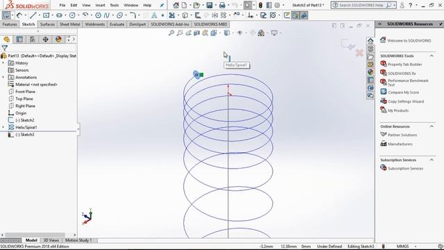The width and height of the screenshot is (444, 250).
Task: Click the Section View icon
Action: (197, 33)
